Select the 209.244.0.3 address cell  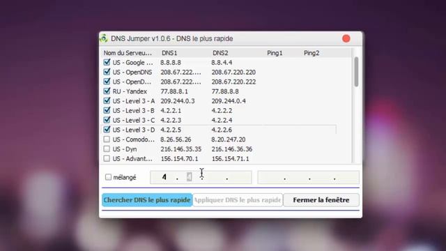click(x=178, y=101)
